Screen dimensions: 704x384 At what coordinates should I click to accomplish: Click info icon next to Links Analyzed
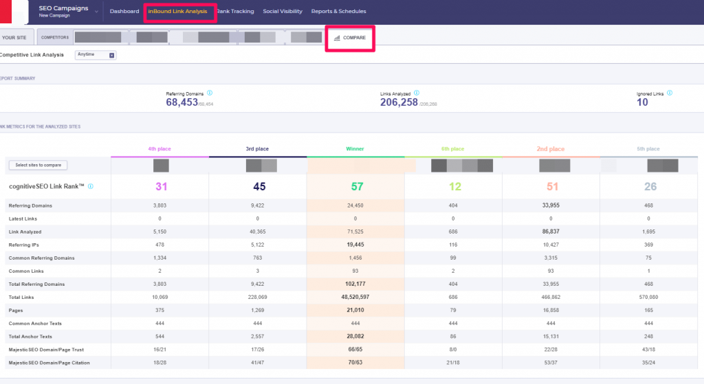pyautogui.click(x=417, y=93)
